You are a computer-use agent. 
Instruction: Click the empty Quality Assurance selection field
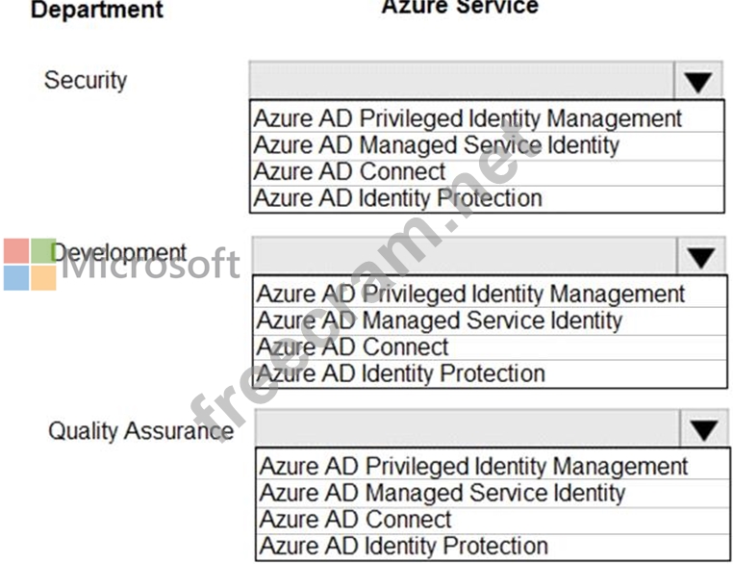coord(468,428)
